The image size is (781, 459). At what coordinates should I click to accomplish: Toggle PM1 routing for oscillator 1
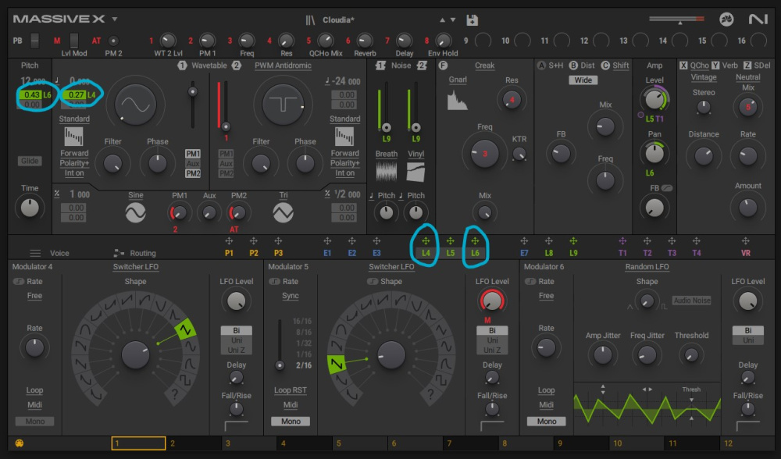(x=193, y=153)
